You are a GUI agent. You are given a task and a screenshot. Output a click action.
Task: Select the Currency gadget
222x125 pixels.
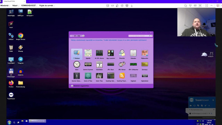pos(145,66)
